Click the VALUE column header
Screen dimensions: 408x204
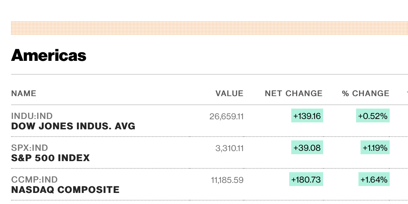click(x=230, y=93)
